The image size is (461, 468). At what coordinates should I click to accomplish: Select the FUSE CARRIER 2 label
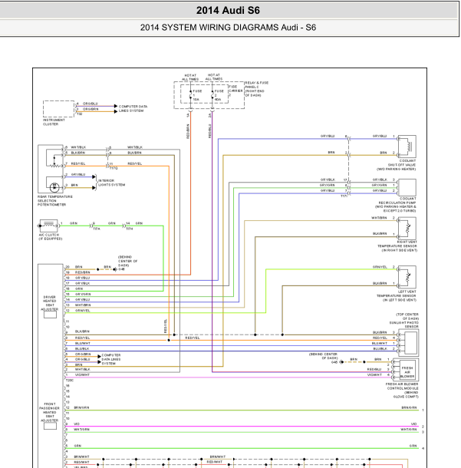(x=235, y=91)
